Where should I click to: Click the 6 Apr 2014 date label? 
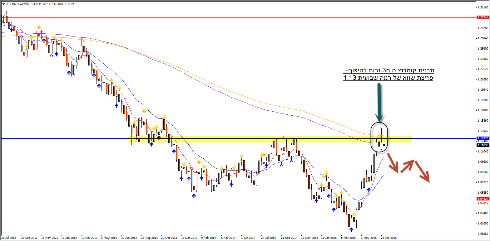pos(228,238)
